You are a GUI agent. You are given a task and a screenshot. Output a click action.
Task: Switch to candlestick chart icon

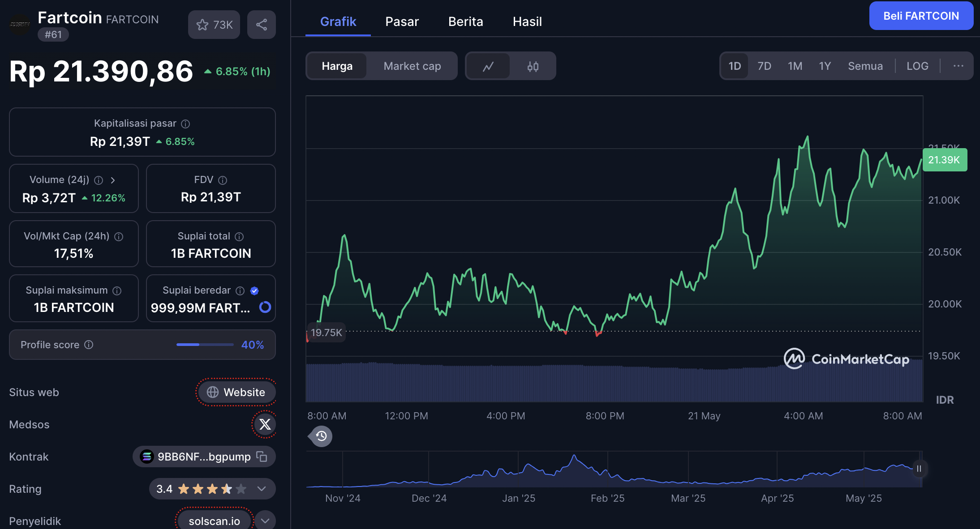pos(533,66)
